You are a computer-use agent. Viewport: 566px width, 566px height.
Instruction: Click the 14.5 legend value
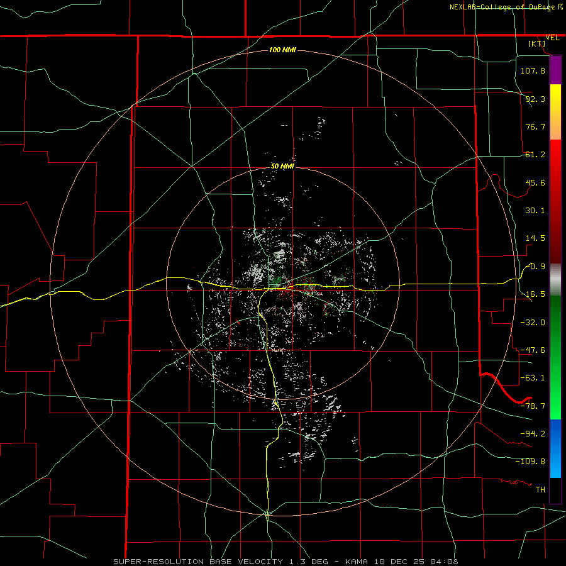point(535,238)
